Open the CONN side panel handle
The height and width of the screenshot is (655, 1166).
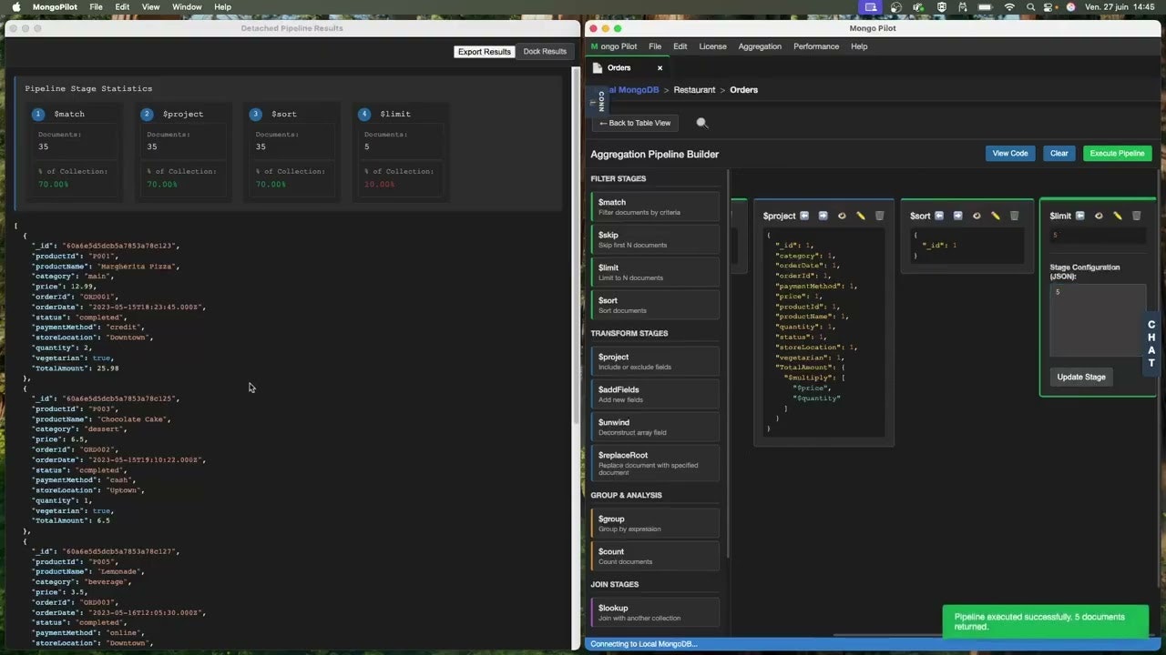598,100
